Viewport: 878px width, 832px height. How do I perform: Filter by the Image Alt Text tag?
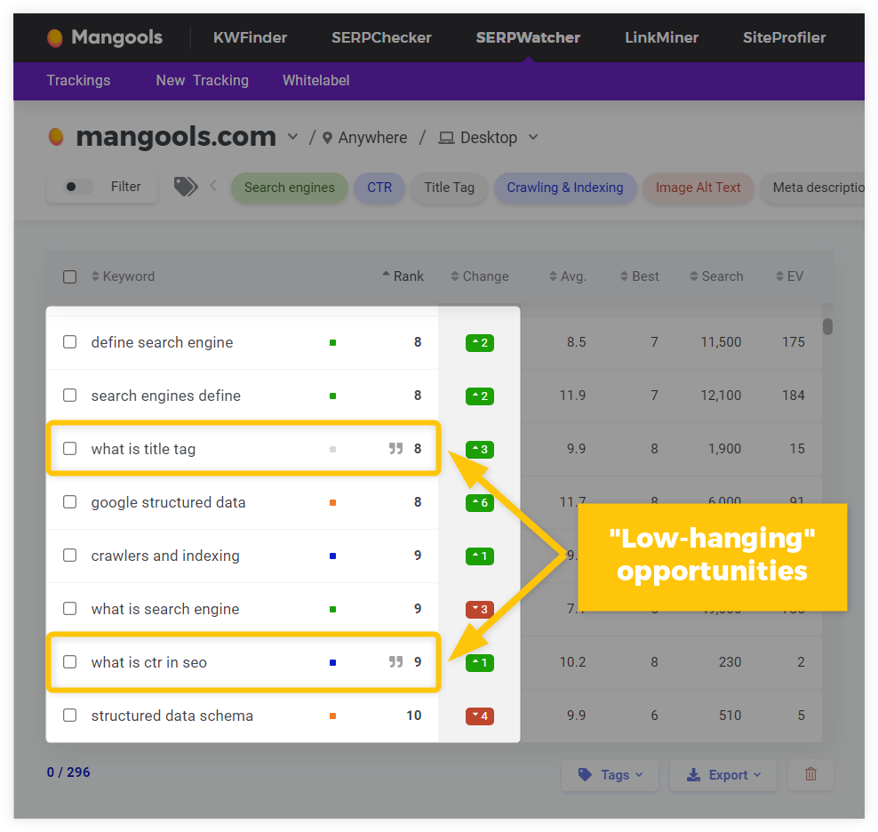(x=698, y=188)
